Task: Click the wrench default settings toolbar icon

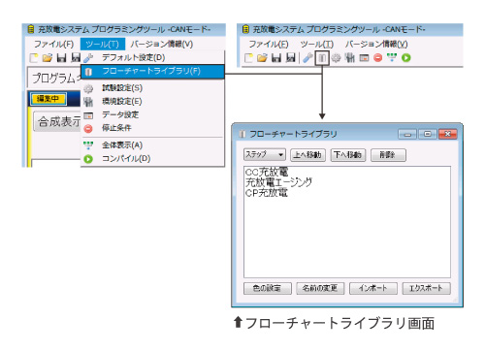Action: (307, 58)
